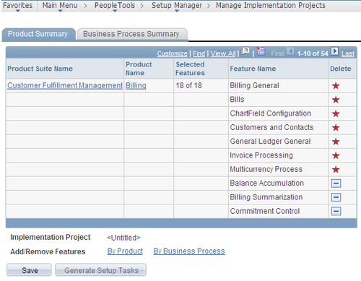Click Generate Setup Tasks button
The height and width of the screenshot is (281, 361).
(100, 270)
